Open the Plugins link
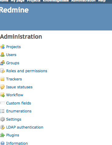112x145 pixels. point(13,135)
